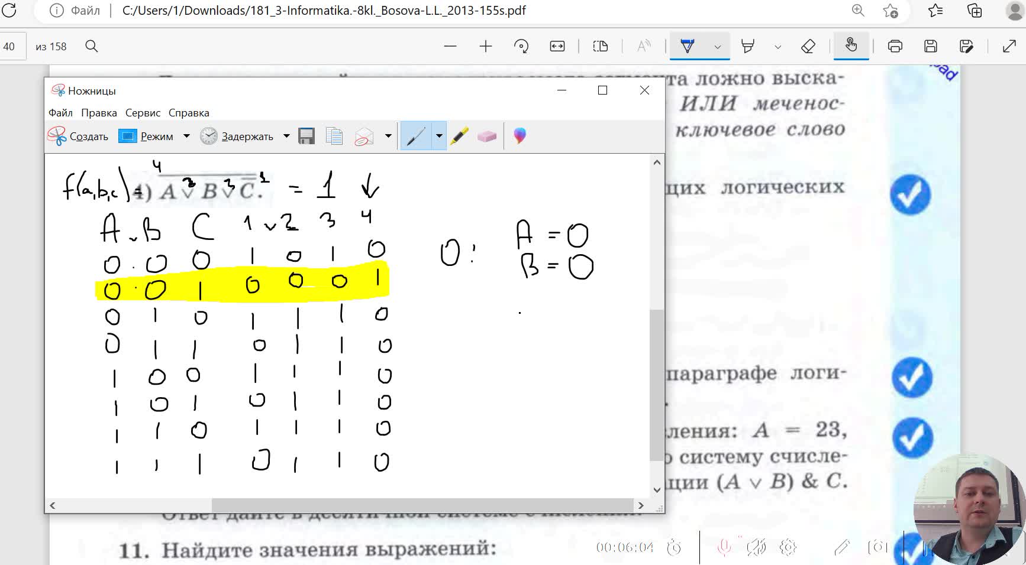The image size is (1026, 565).
Task: Expand the Задержать delay dropdown arrow
Action: 286,136
